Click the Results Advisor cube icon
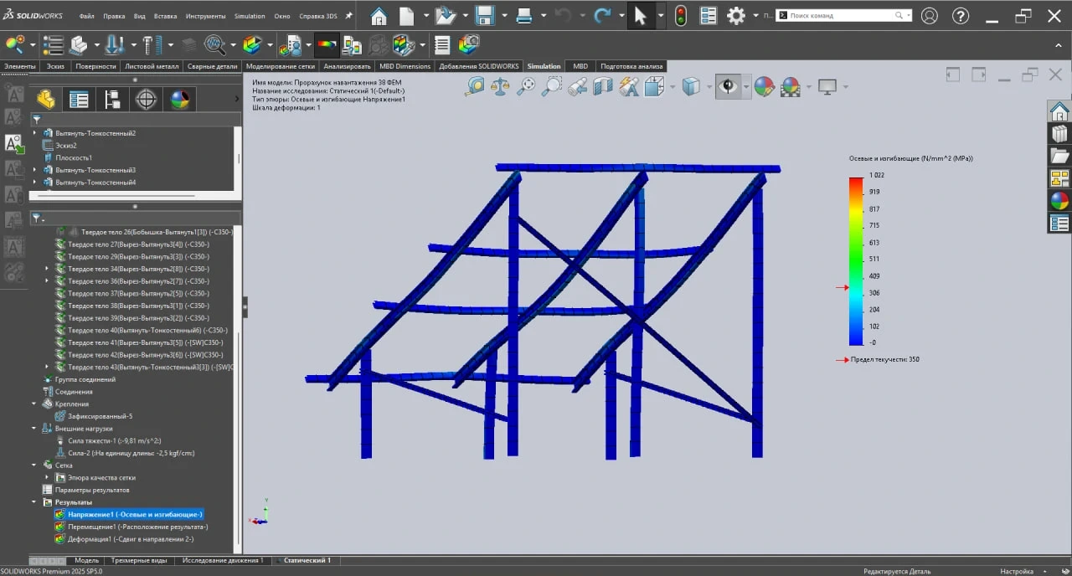Viewport: 1072px width, 576px height. [251, 44]
